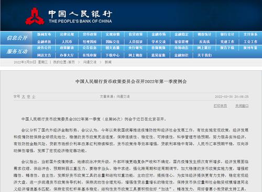
Task: Open 报告下载 in the navigation menu
Action: coord(227,48)
